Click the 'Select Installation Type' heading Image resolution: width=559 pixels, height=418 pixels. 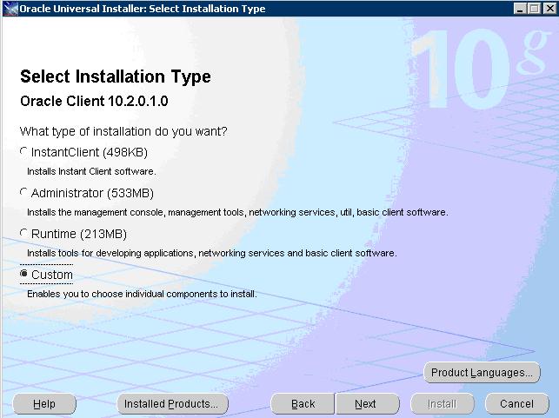(x=116, y=76)
